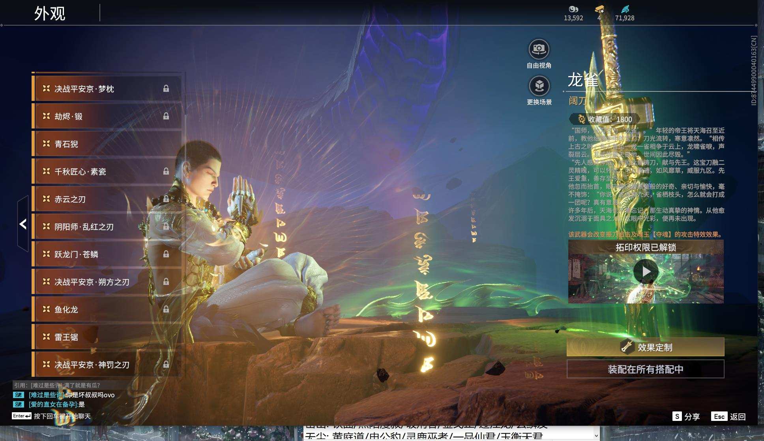Viewport: 764px width, 441px height.
Task: Select the 决战平安京·神罚之刃 skin
Action: coord(107,365)
